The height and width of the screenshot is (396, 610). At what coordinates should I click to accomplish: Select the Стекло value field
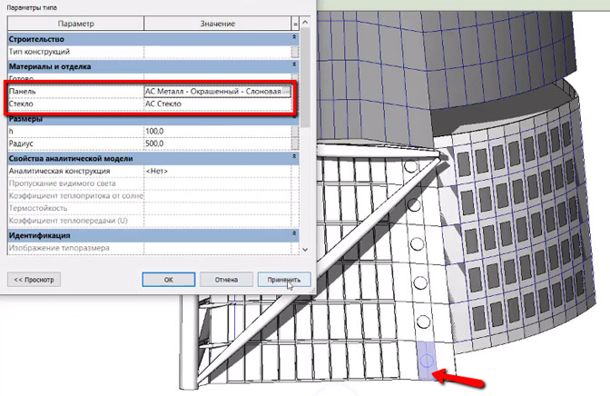point(216,104)
